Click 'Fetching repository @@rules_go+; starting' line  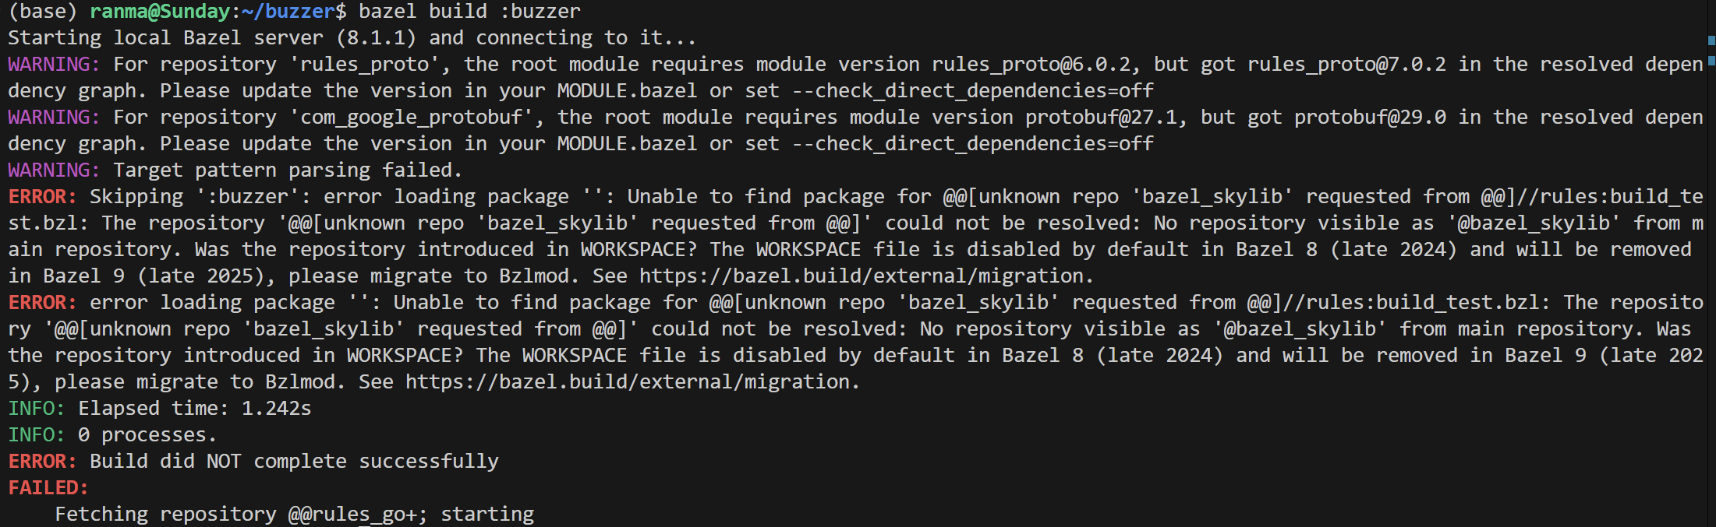(294, 515)
